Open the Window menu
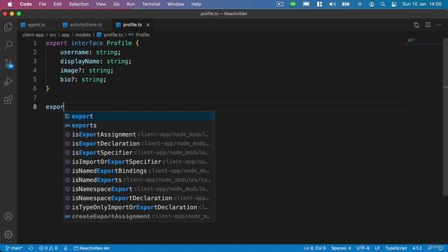The image size is (448, 252). 176,4
